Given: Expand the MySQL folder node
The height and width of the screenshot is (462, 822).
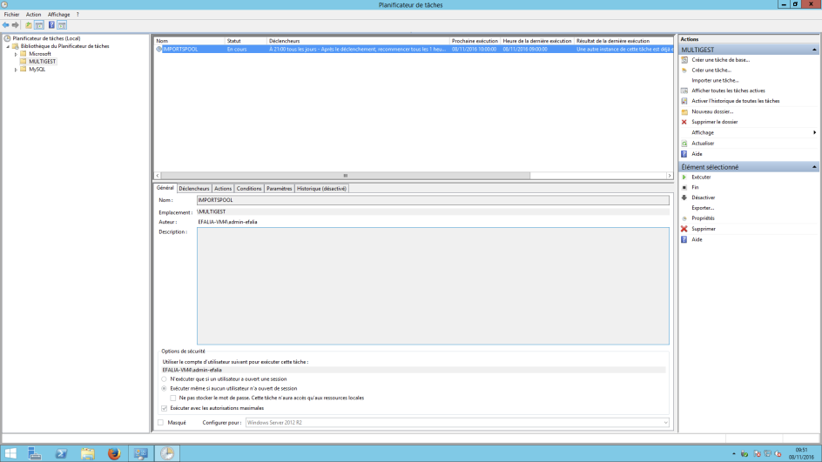Looking at the screenshot, I should (16, 70).
